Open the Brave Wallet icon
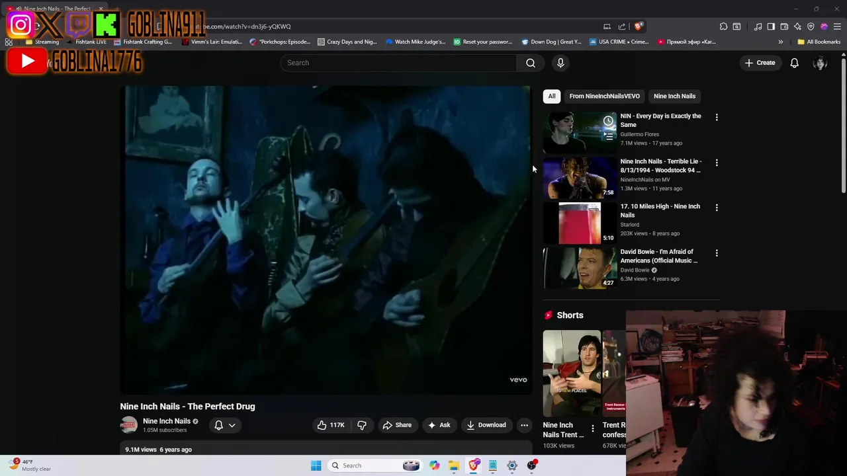The height and width of the screenshot is (476, 847). click(784, 26)
